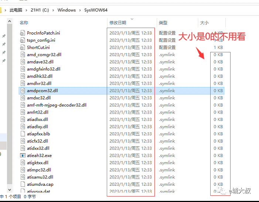This screenshot has height=202, width=259.
Task: Click the atiumdva.cap file icon
Action: tap(23, 184)
